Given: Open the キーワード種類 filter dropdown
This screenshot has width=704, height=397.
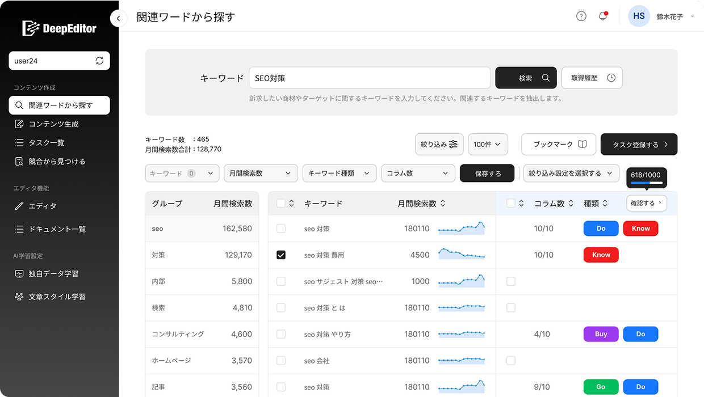Looking at the screenshot, I should click(339, 173).
